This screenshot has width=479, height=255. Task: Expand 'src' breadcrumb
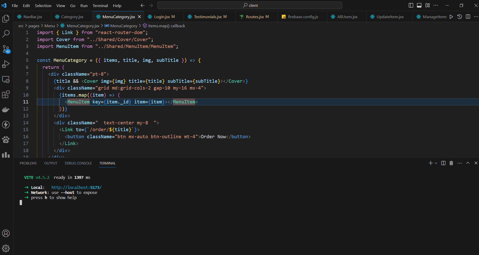coord(21,26)
